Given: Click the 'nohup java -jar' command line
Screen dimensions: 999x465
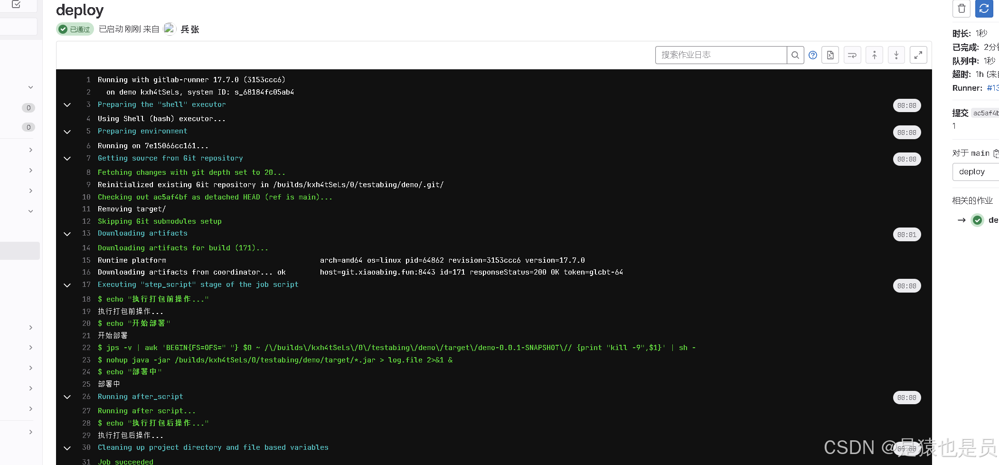Looking at the screenshot, I should 275,360.
